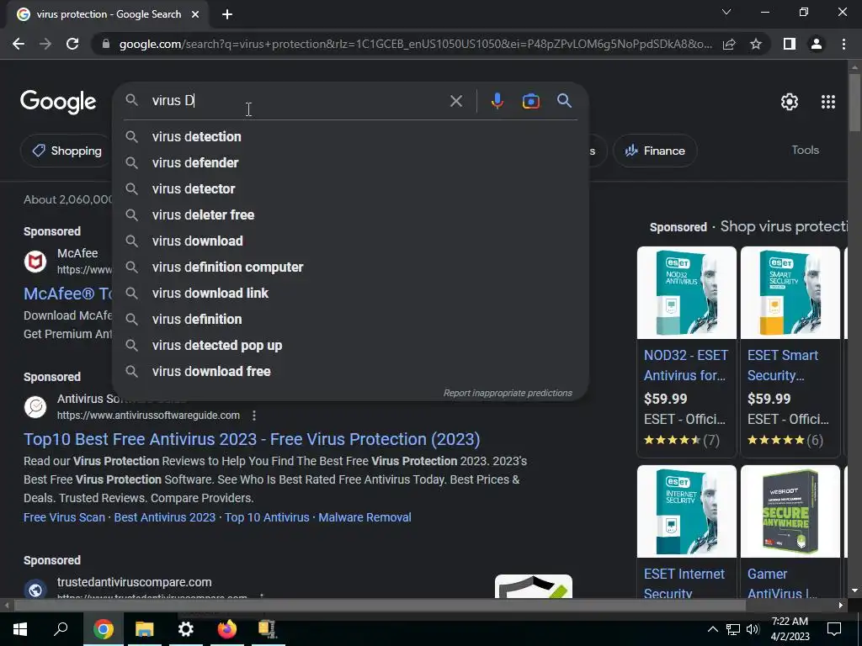The width and height of the screenshot is (862, 646).
Task: Select suggestion "virus deleter free"
Action: pyautogui.click(x=350, y=214)
